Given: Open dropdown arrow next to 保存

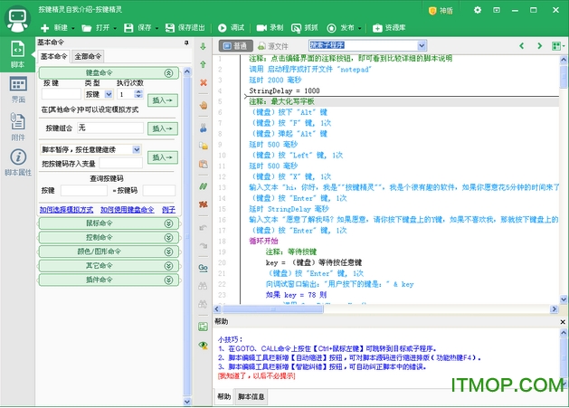Looking at the screenshot, I should (x=156, y=28).
